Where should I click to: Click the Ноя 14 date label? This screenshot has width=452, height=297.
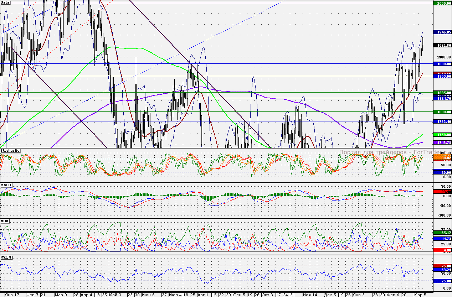310,295
